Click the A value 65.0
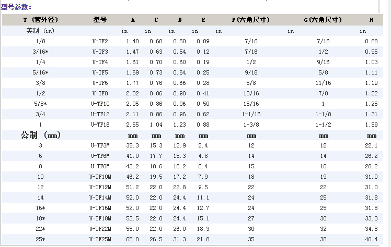 (132, 240)
